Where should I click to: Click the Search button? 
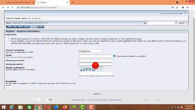[x=182, y=23]
